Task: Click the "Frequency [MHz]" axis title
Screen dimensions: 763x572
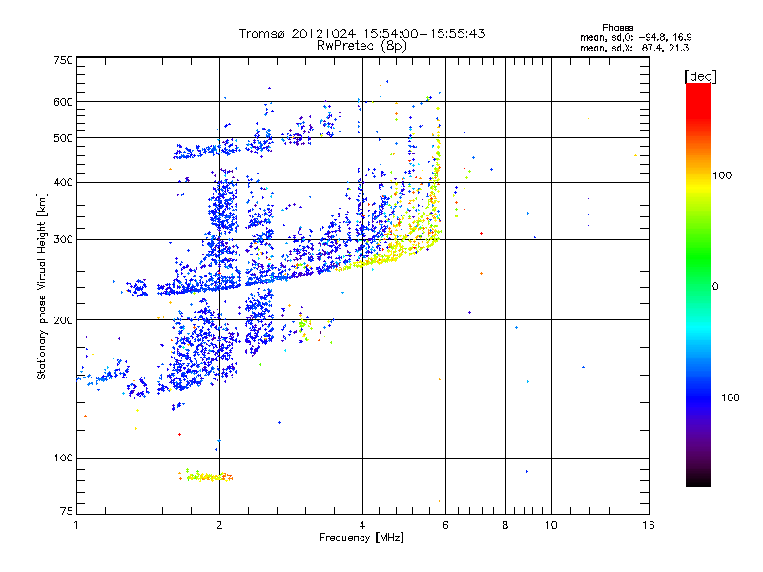Action: tap(361, 538)
